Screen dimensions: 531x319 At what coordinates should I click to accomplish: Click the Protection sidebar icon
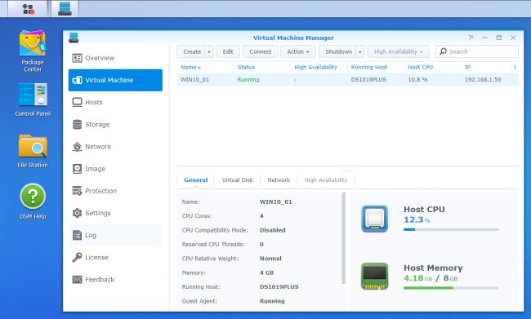[78, 191]
